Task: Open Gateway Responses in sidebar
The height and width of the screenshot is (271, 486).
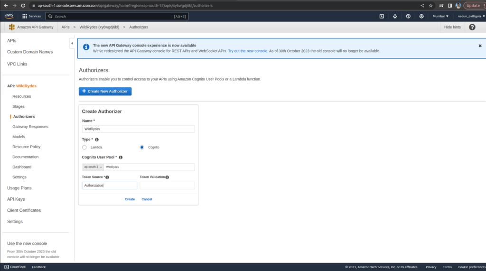Action: (x=30, y=127)
